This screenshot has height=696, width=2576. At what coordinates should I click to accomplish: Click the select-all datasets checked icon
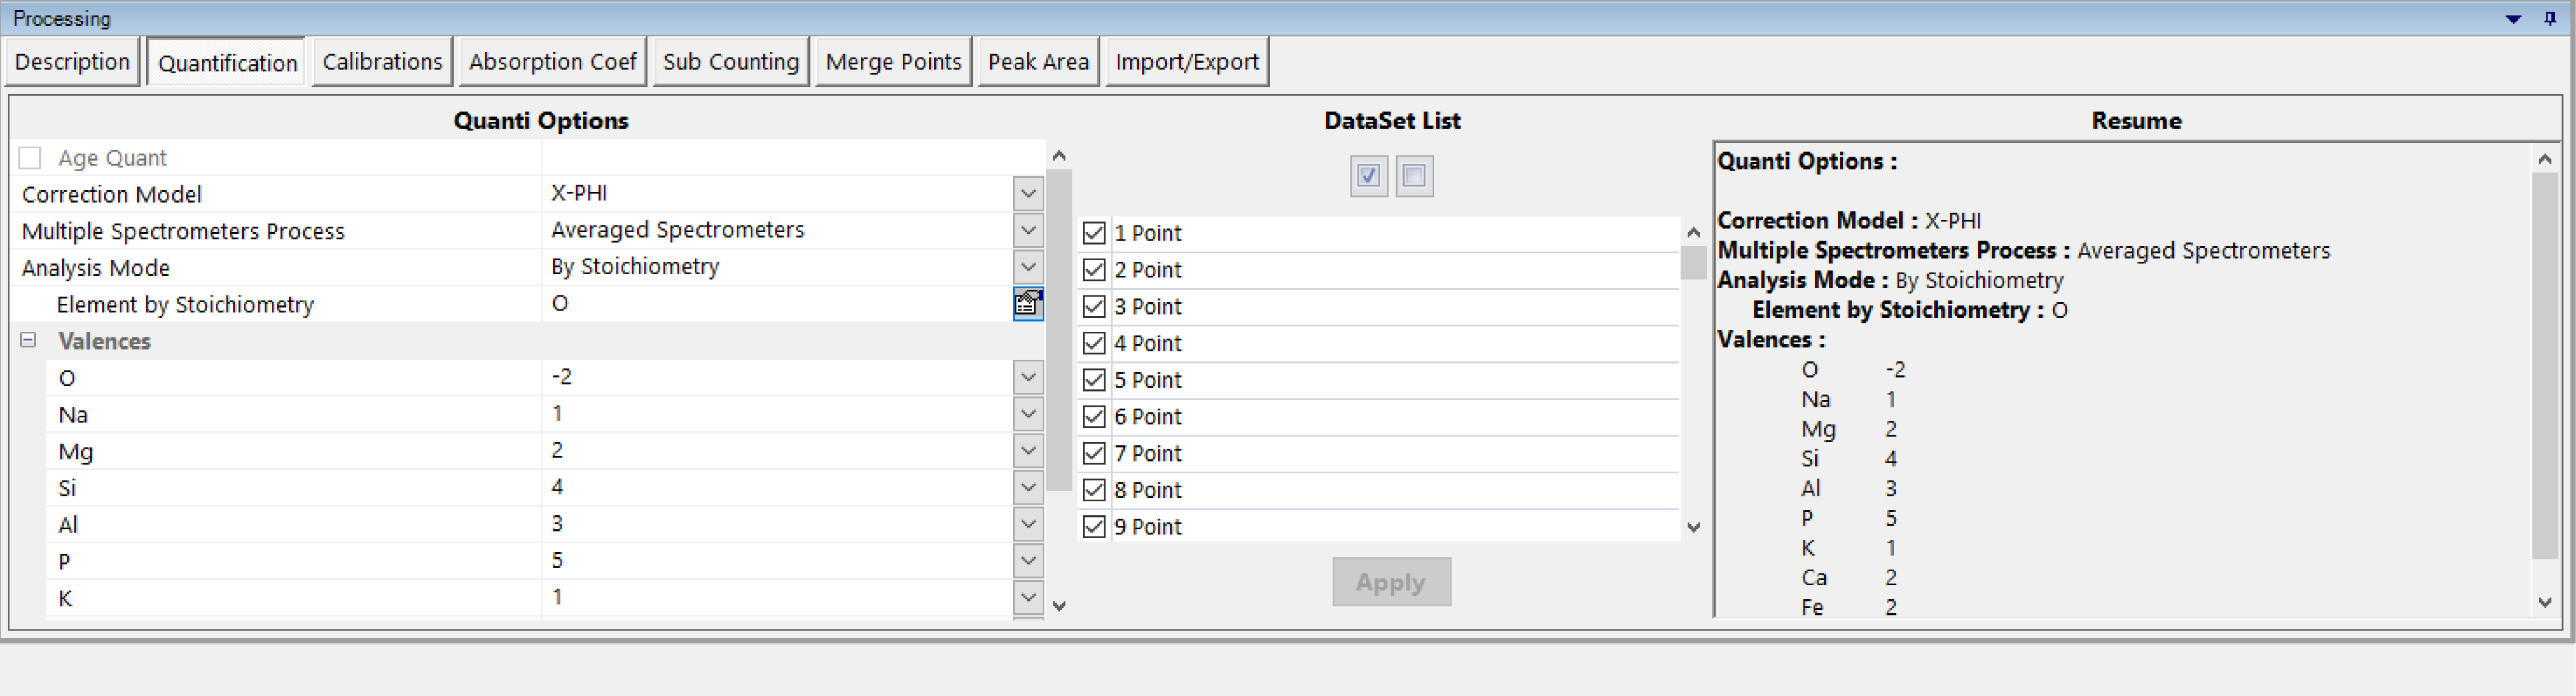(x=1368, y=176)
